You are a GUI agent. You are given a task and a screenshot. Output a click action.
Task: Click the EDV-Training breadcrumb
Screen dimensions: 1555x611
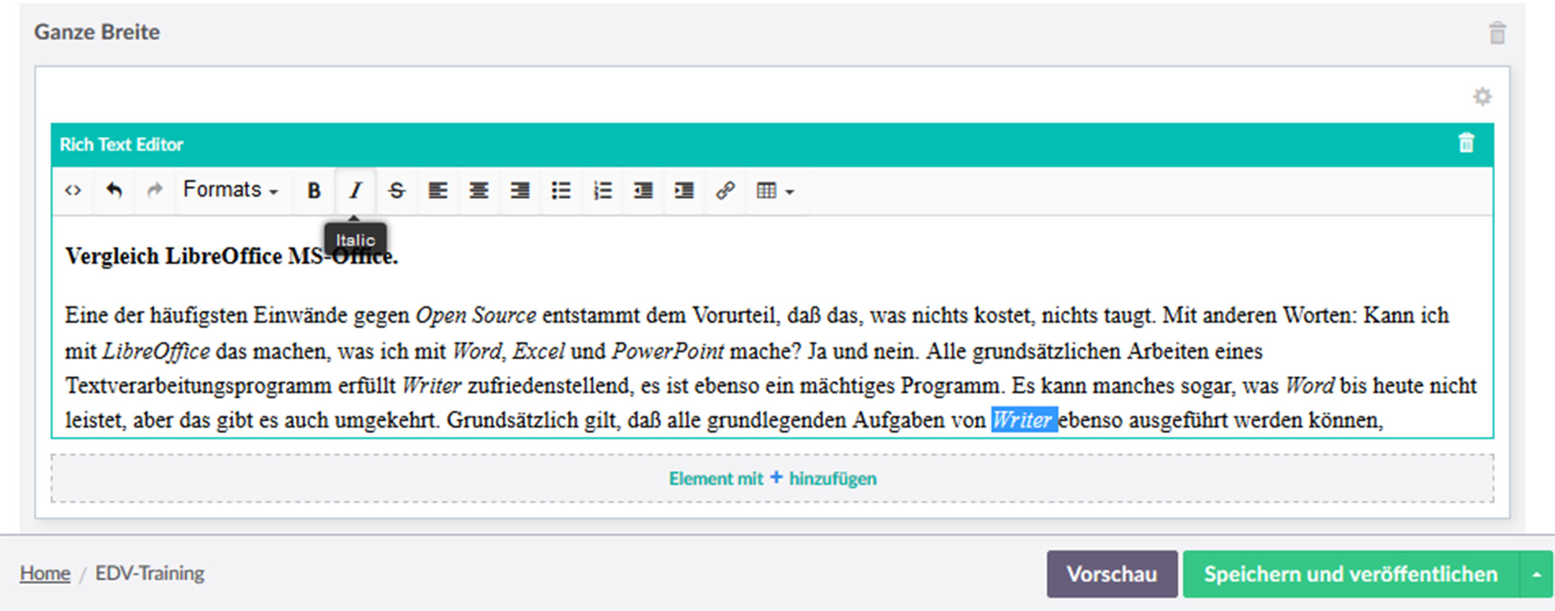pos(150,573)
